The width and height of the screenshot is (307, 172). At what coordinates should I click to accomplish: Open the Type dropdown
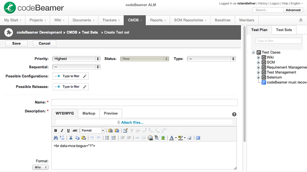[211, 59]
